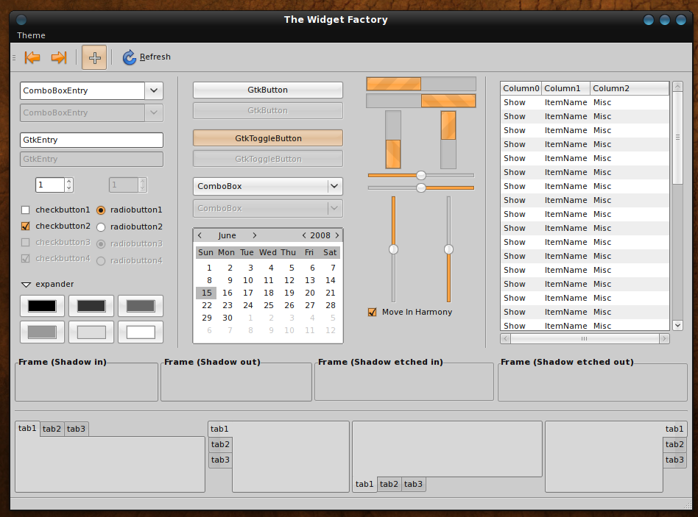Click the window menu button at title bar left
Screen dimensions: 698x517
point(21,20)
